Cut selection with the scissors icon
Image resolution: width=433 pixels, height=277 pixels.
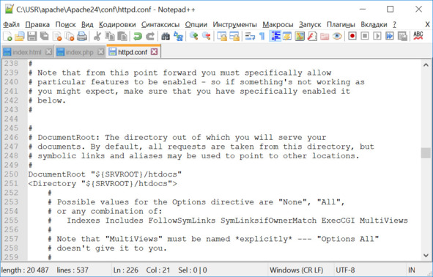97,36
